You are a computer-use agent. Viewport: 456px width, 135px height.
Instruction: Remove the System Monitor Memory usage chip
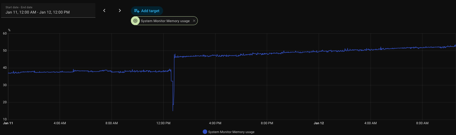coord(194,21)
